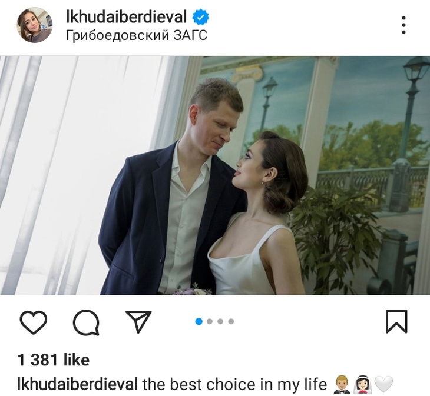Jump to fourth carousel dot
Image resolution: width=430 pixels, height=396 pixels.
pos(231,321)
